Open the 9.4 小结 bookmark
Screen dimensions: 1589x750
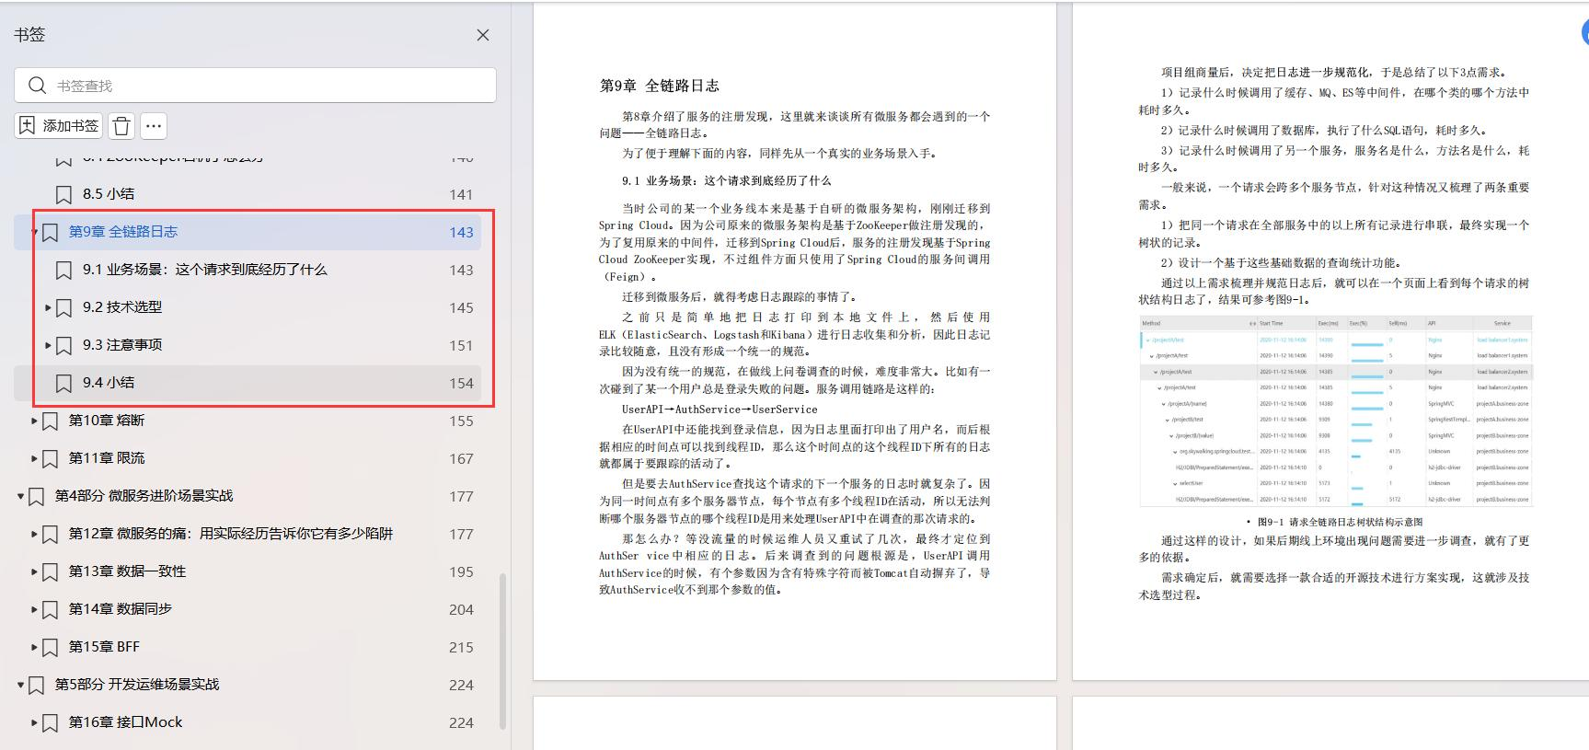[x=109, y=383]
